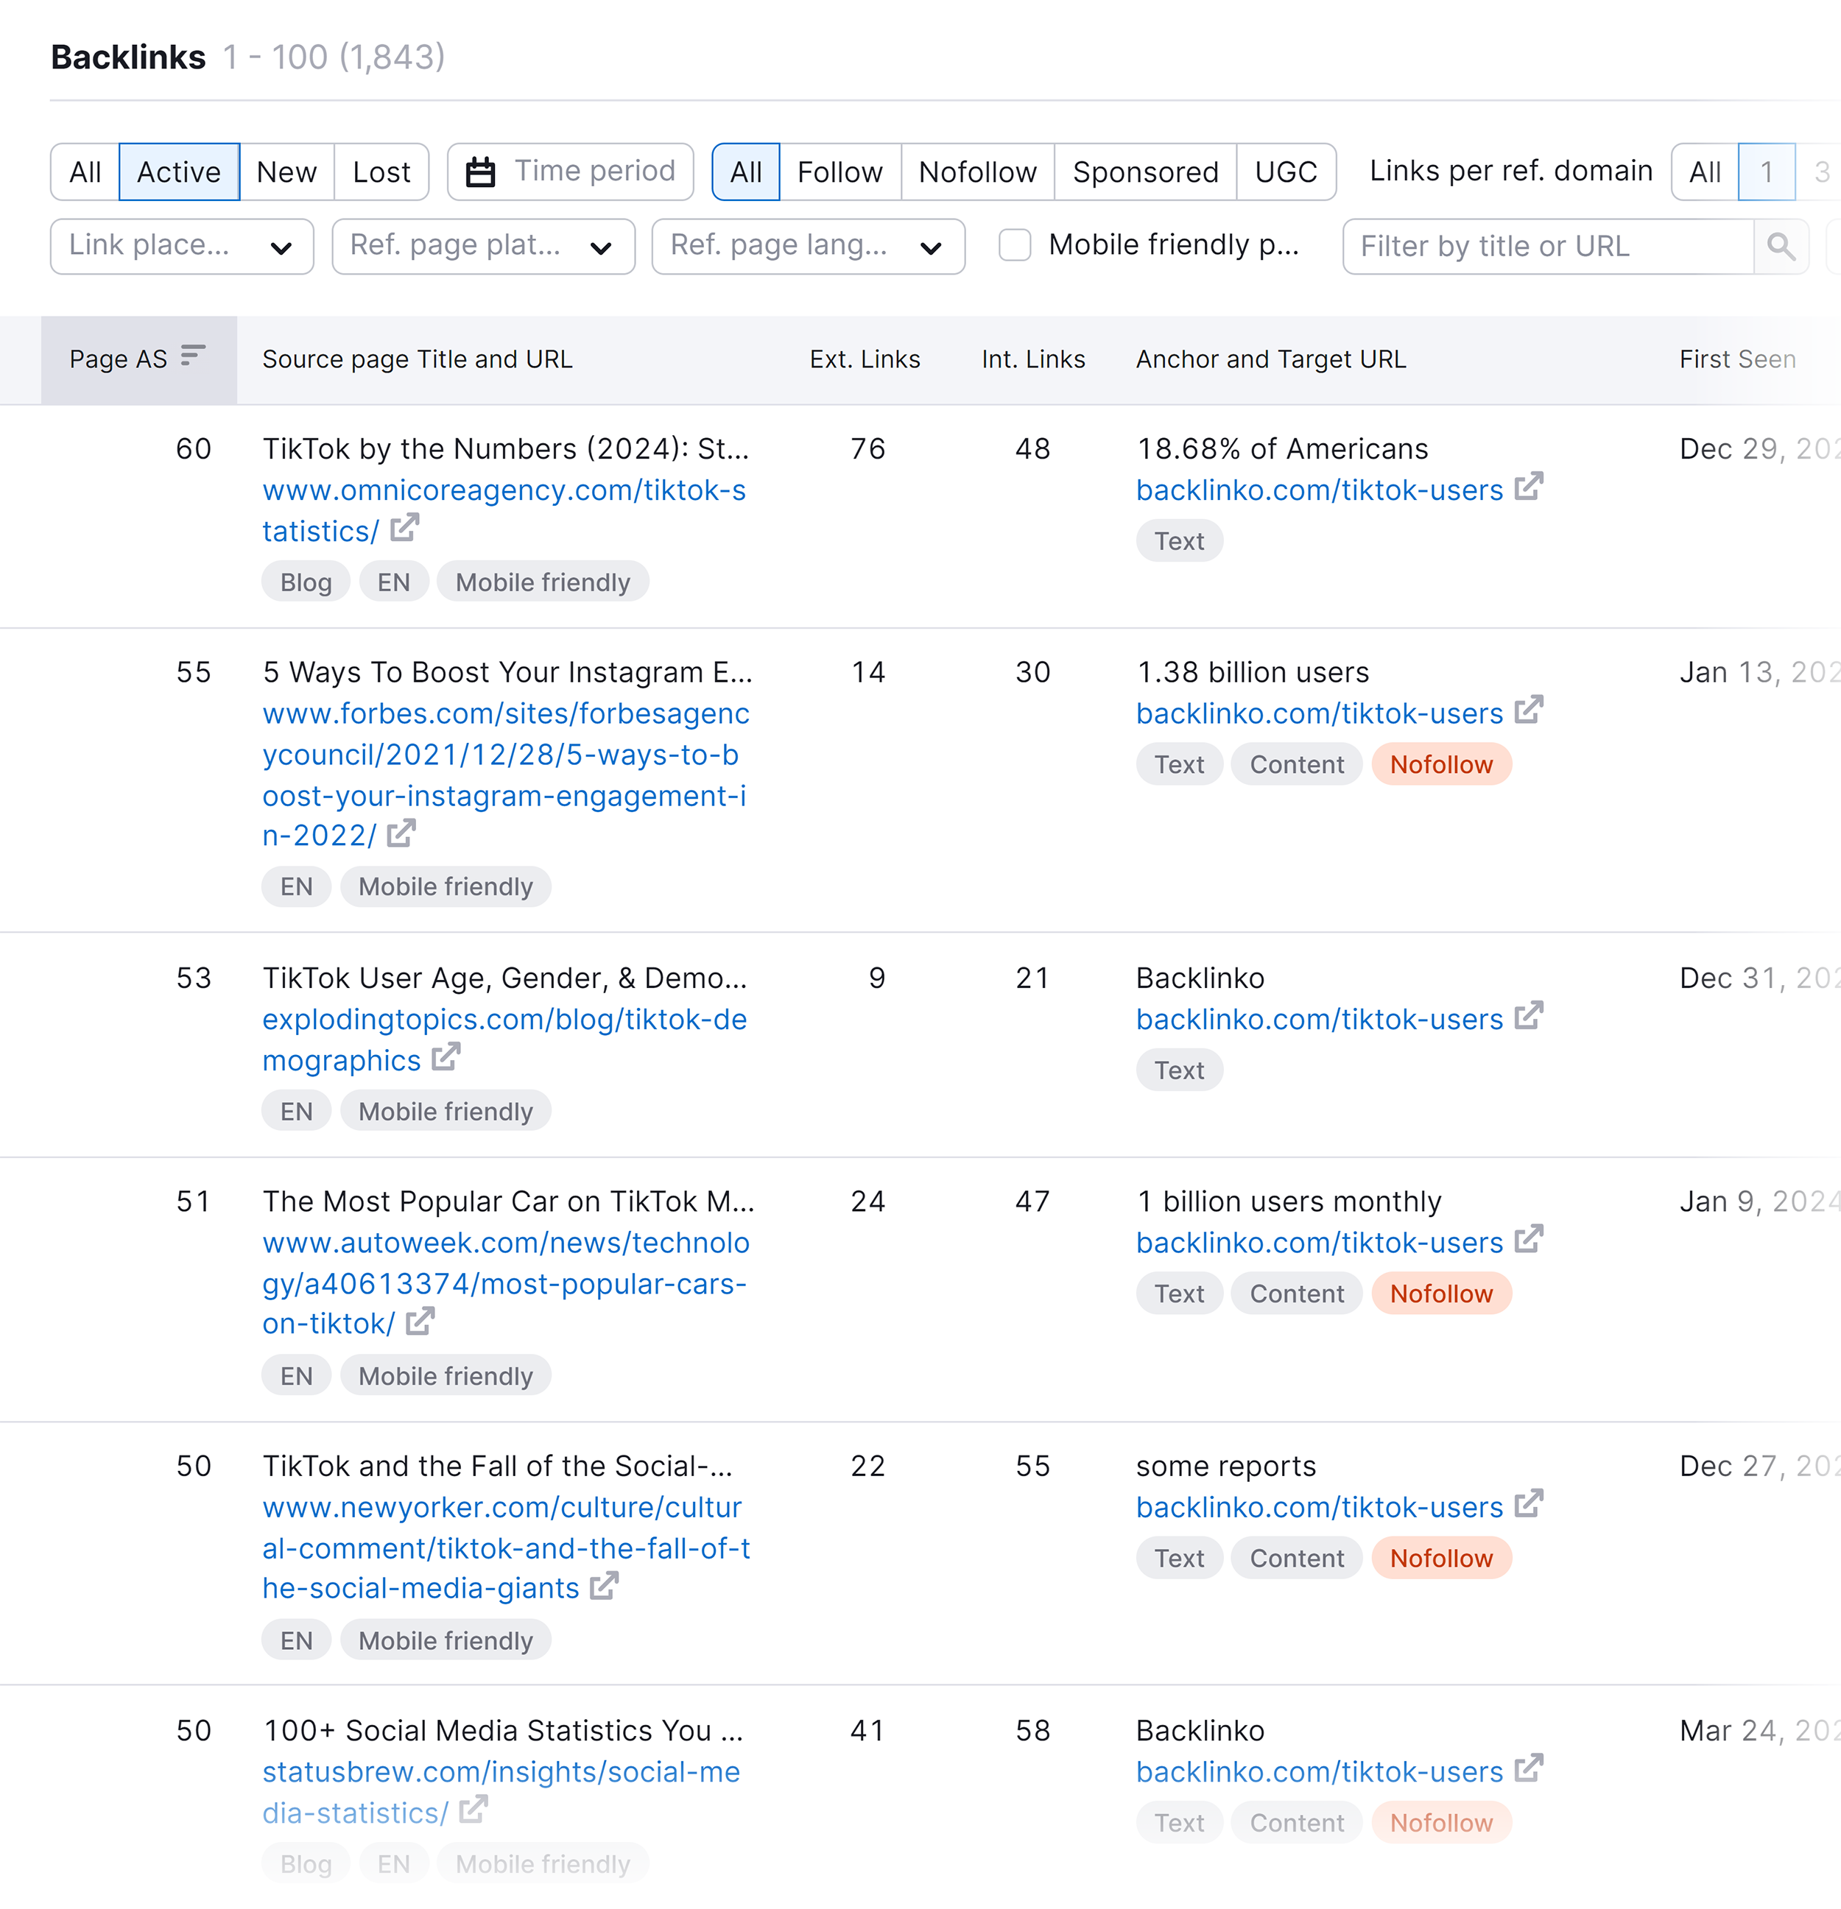Click the Page AS sort icon
Viewport: 1841px width, 1909px height.
tap(193, 356)
